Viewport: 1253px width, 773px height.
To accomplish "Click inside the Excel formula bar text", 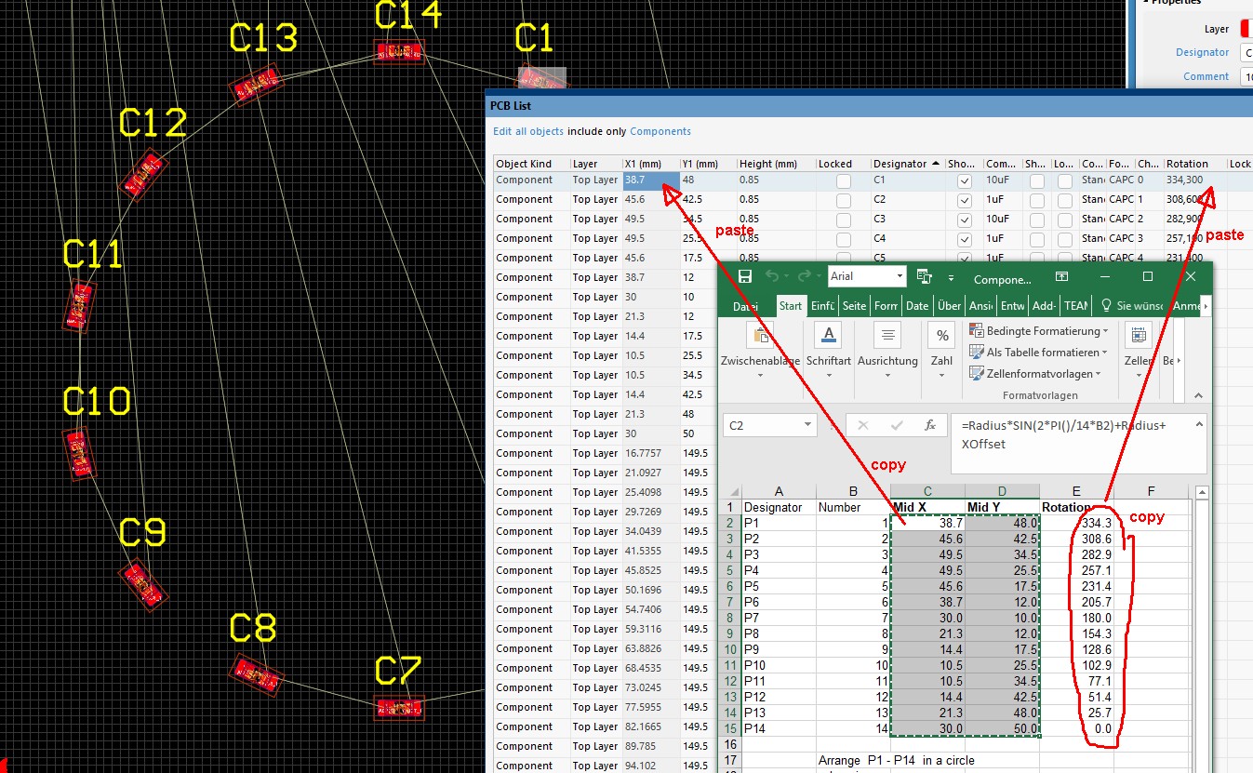I will point(1064,434).
